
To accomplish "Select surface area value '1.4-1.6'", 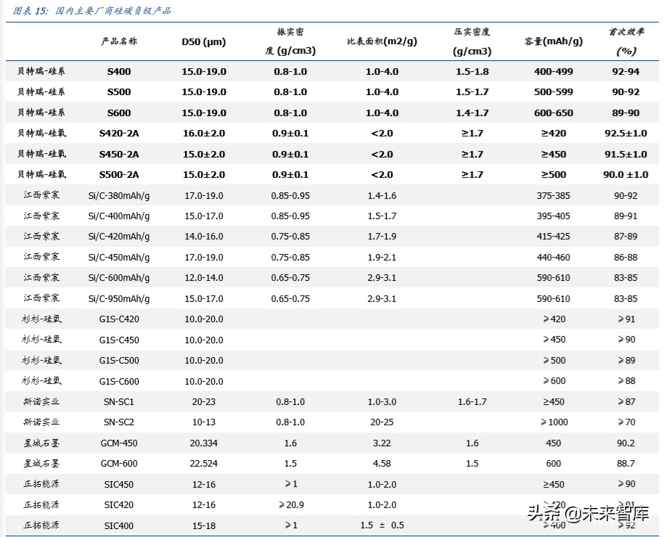I will [382, 196].
